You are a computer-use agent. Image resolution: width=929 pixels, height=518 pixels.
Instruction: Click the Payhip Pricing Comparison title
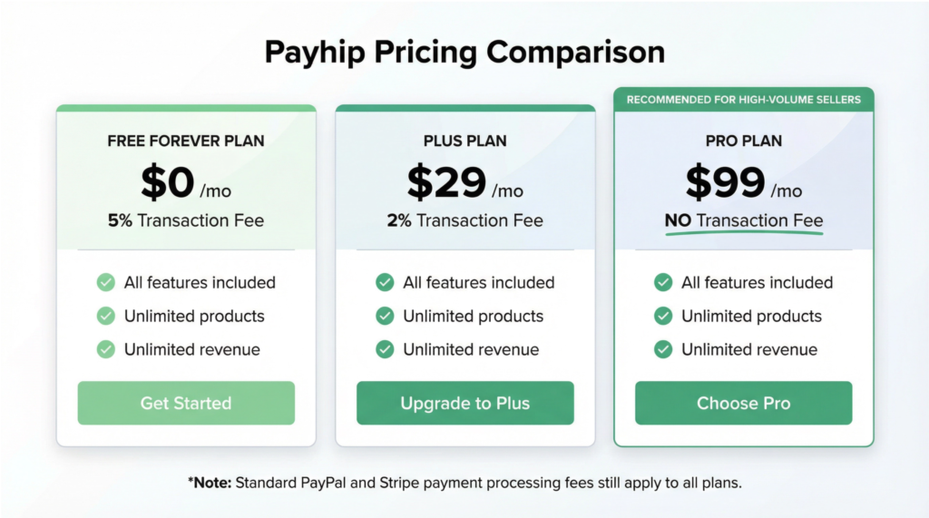click(464, 52)
